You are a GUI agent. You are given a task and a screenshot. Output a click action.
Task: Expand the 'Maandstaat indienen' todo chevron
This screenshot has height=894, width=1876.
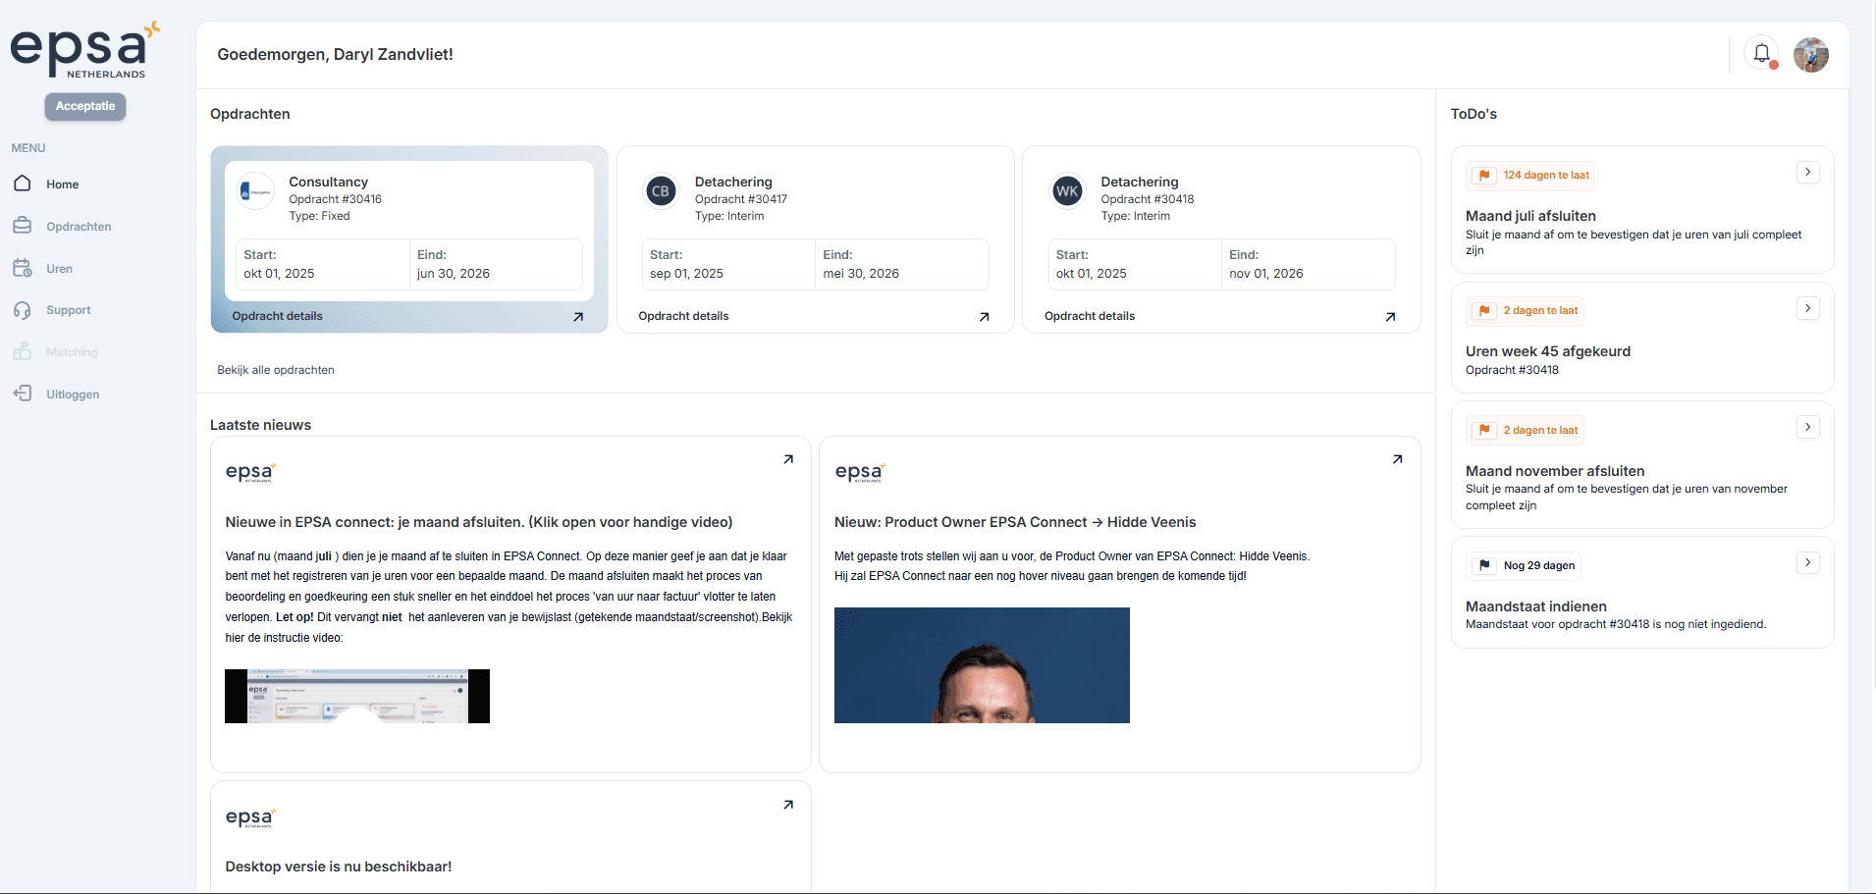pyautogui.click(x=1808, y=562)
